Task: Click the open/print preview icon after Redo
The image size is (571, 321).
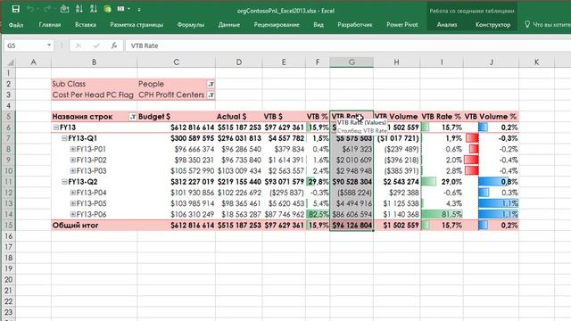Action: (64, 9)
